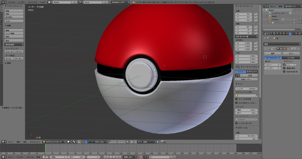Open the World properties globe tab
302x159 pixels.
(x=281, y=33)
